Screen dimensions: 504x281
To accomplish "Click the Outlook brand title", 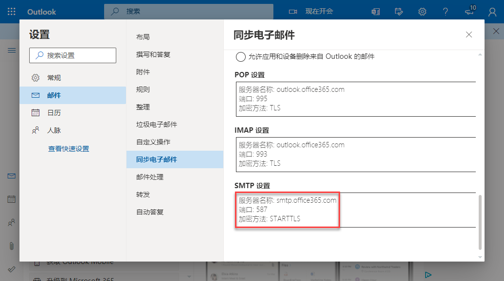I will pyautogui.click(x=41, y=12).
